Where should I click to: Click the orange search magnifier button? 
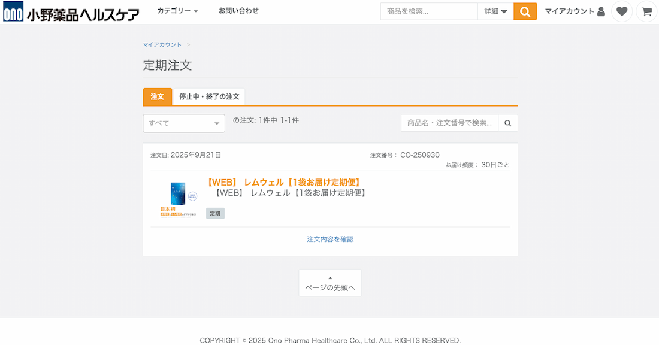coord(525,11)
